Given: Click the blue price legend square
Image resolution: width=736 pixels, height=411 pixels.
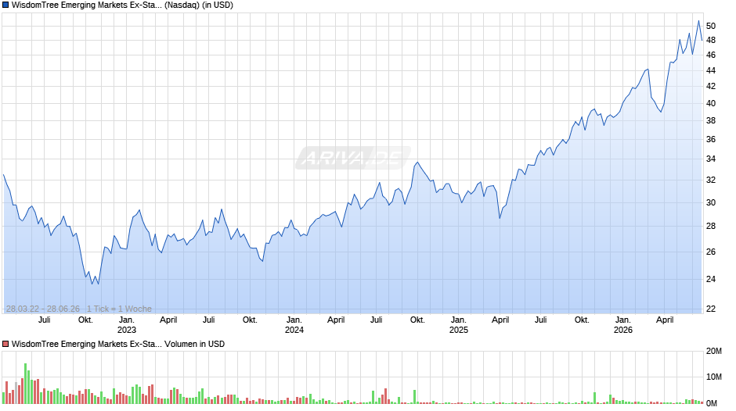Looking at the screenshot, I should [5, 5].
